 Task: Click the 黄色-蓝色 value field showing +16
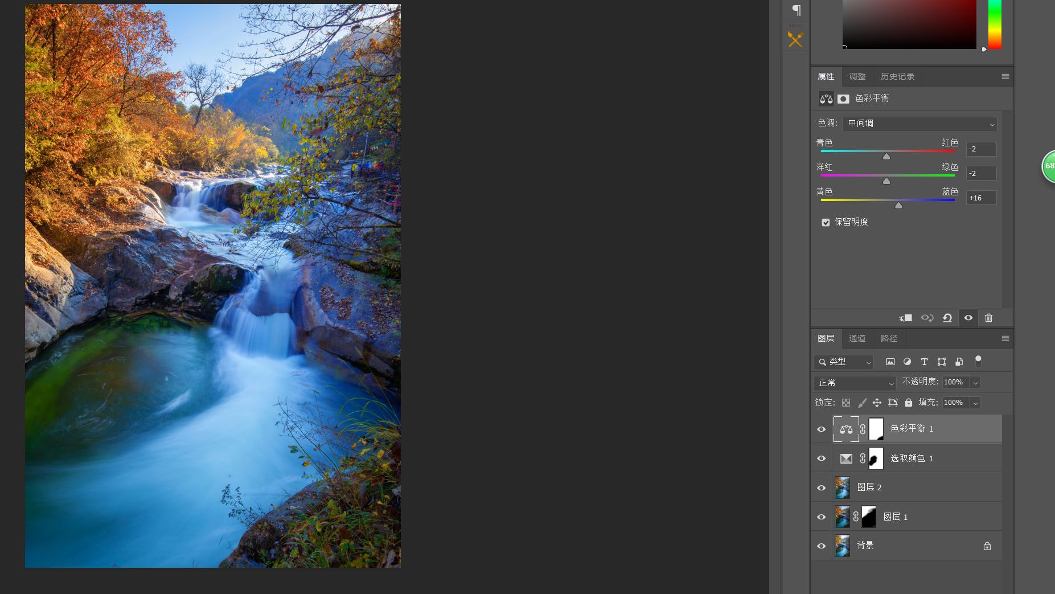click(982, 198)
